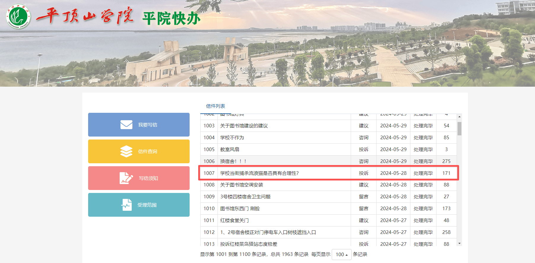Open letter 换宿舍!!!
Screen dimensions: 535x263
pos(233,161)
